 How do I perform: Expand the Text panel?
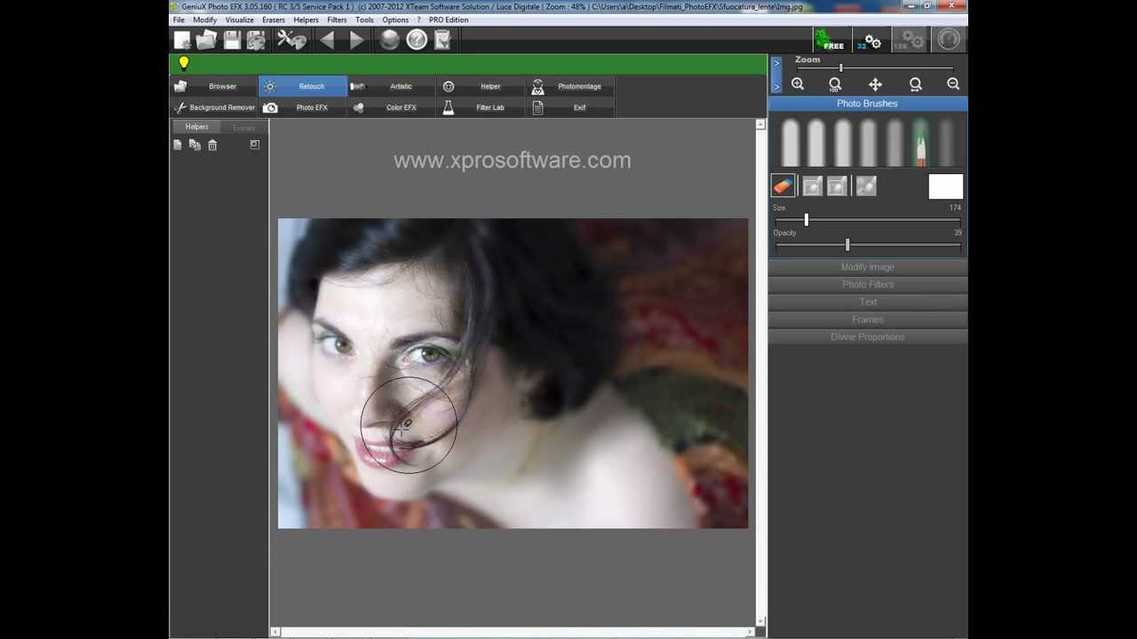868,302
